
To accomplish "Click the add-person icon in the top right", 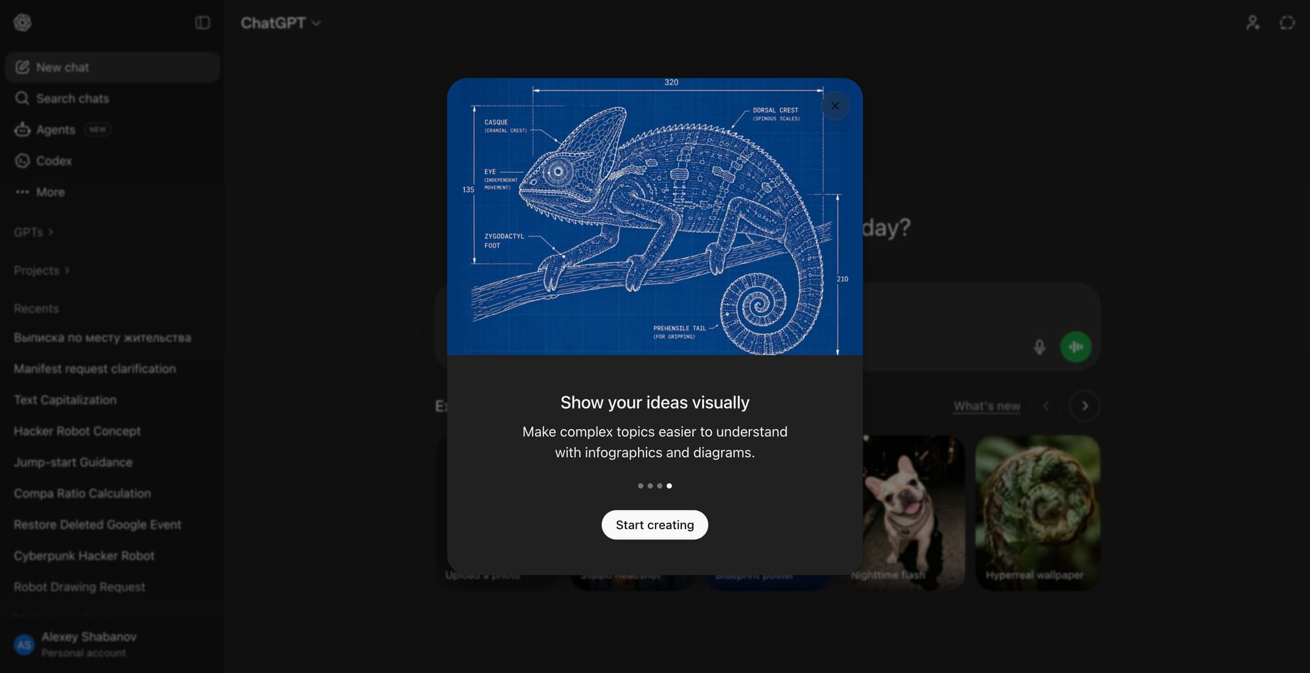I will 1252,23.
